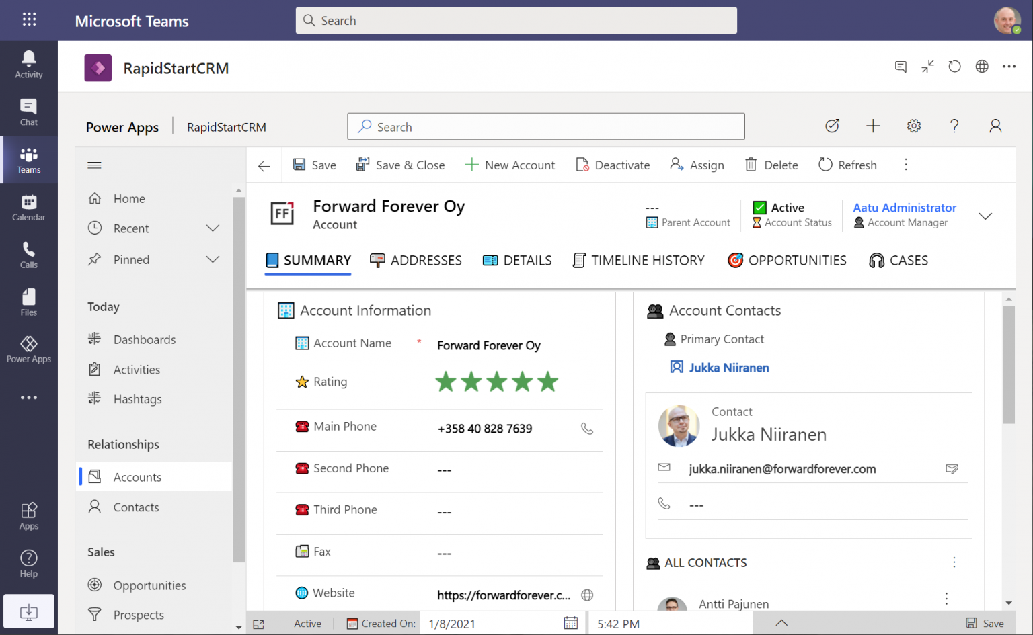Open the task flow checkmark icon
The width and height of the screenshot is (1033, 635).
(833, 126)
